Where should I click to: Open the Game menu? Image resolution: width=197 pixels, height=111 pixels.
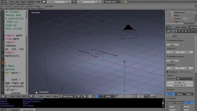coord(23,2)
